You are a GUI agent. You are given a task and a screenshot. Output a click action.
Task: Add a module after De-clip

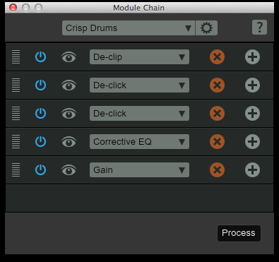(x=252, y=57)
